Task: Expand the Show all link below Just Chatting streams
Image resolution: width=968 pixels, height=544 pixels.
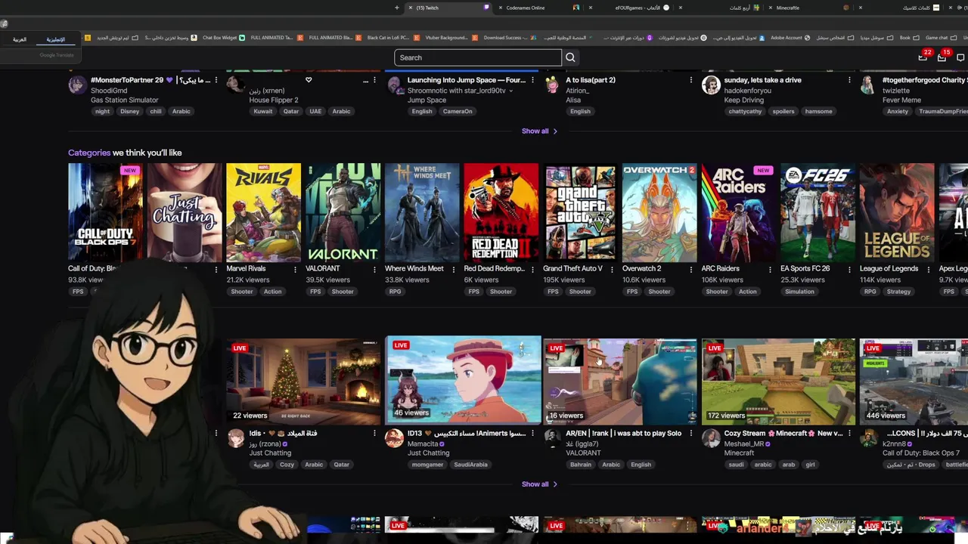Action: point(539,484)
